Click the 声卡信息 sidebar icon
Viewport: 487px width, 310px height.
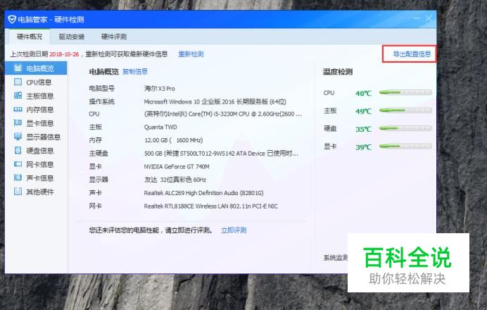point(18,178)
